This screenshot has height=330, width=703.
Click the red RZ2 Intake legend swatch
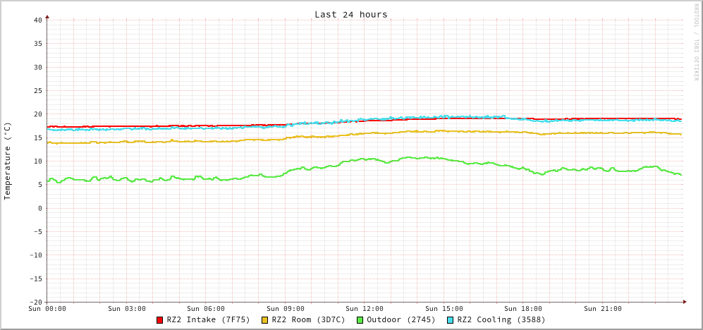(159, 320)
